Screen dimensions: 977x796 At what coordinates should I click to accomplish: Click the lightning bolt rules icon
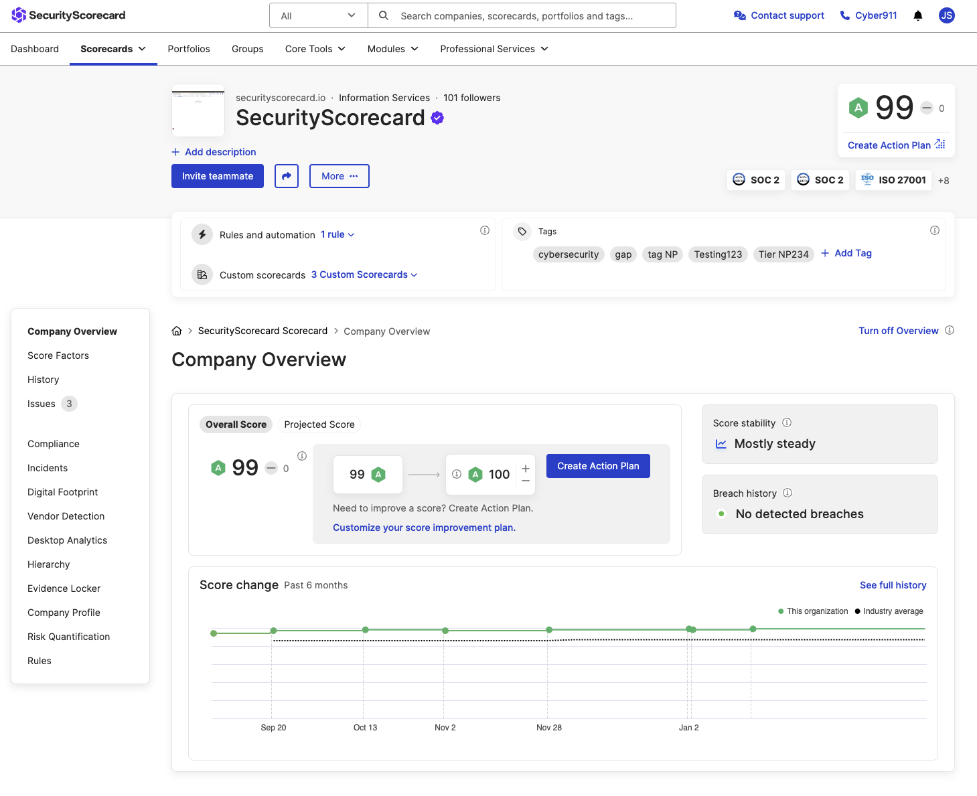[x=202, y=234]
